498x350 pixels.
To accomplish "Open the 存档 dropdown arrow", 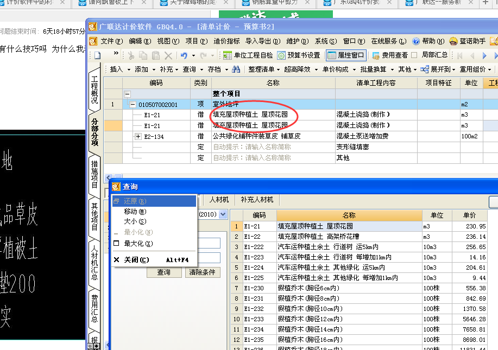I will 227,69.
